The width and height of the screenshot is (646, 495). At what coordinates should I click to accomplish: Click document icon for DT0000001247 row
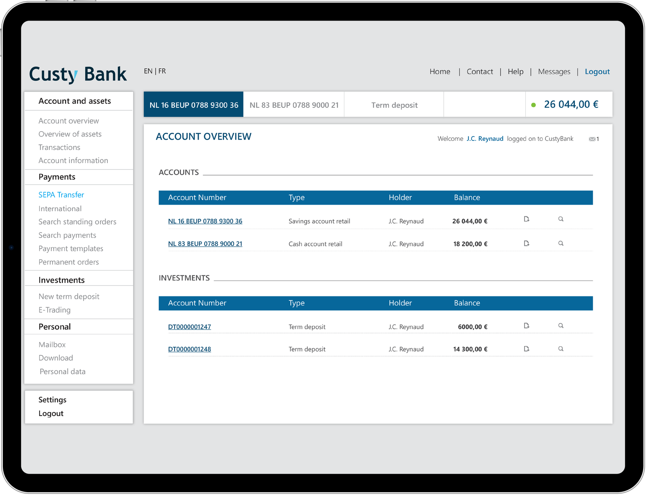[526, 326]
